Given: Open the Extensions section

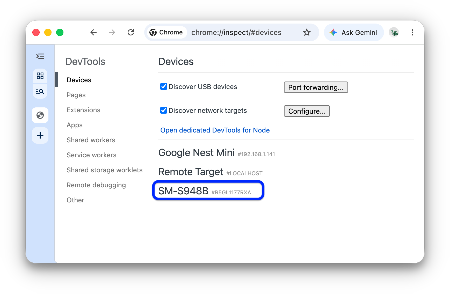Looking at the screenshot, I should (83, 110).
